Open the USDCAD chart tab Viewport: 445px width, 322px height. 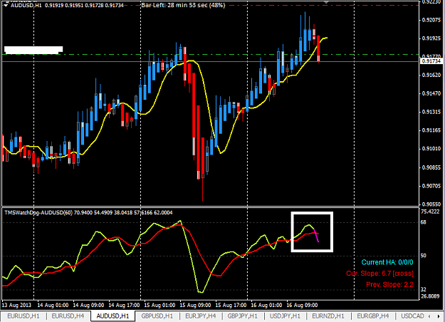click(x=412, y=316)
